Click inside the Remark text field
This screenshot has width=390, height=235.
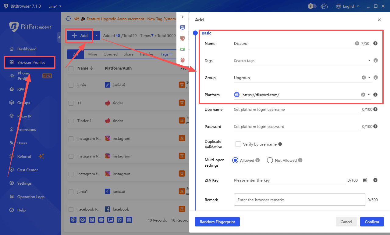coord(300,200)
